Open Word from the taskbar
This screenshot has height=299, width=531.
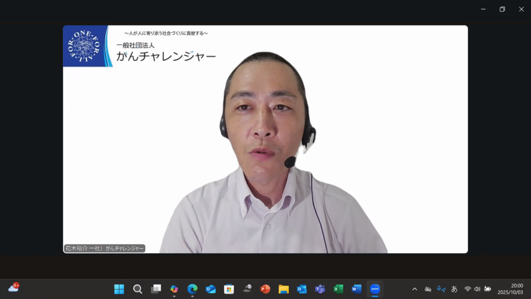coord(356,289)
